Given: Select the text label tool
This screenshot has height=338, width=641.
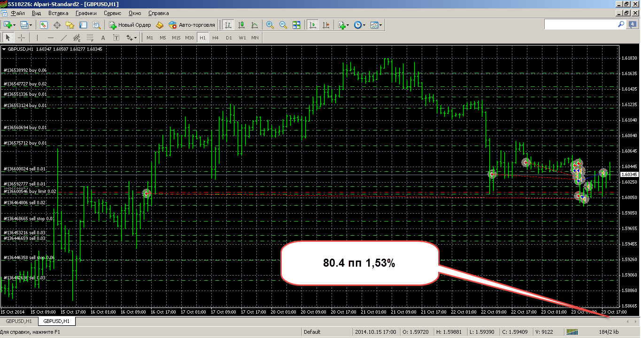Looking at the screenshot, I should click(116, 38).
